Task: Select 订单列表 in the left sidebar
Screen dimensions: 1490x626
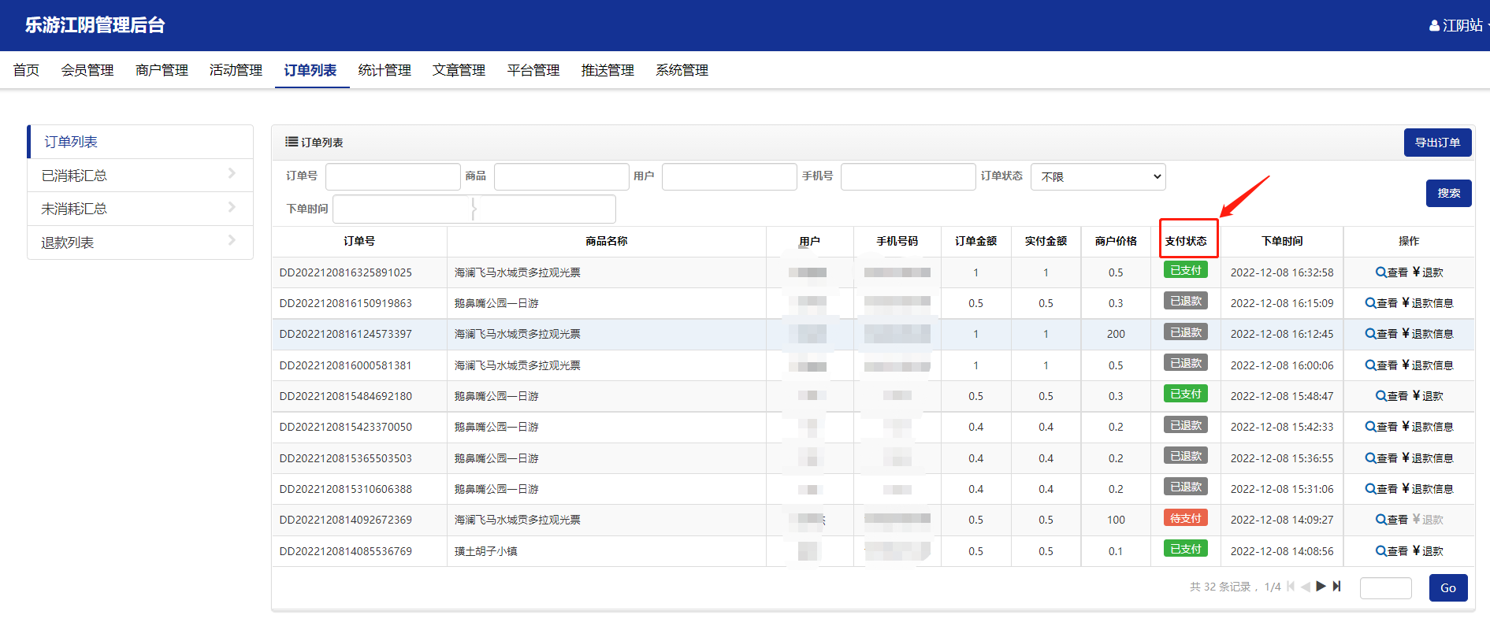Action: click(x=140, y=142)
